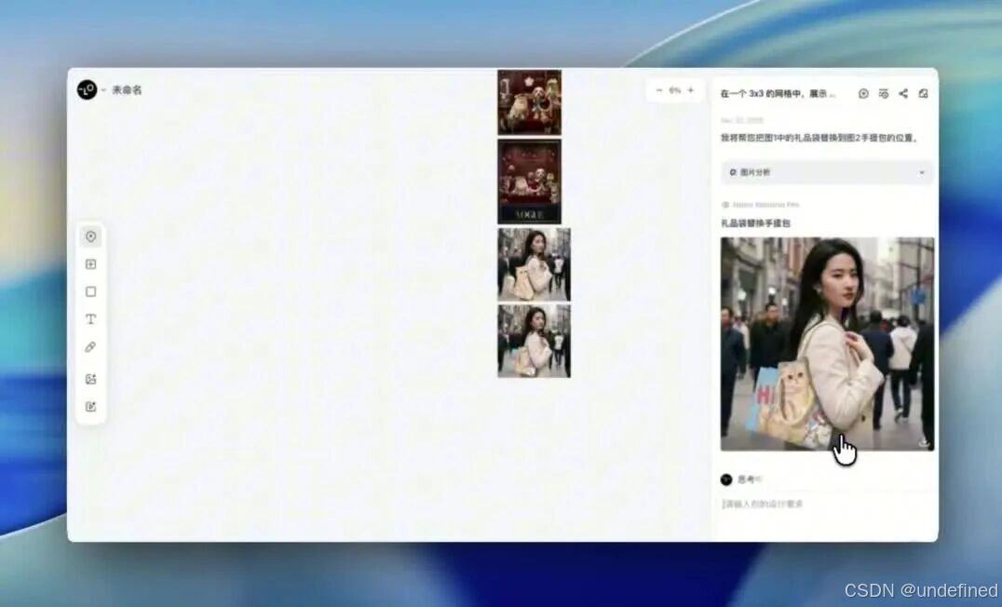Share the conversation with the share icon
Screen dimensions: 1002x607
[903, 93]
